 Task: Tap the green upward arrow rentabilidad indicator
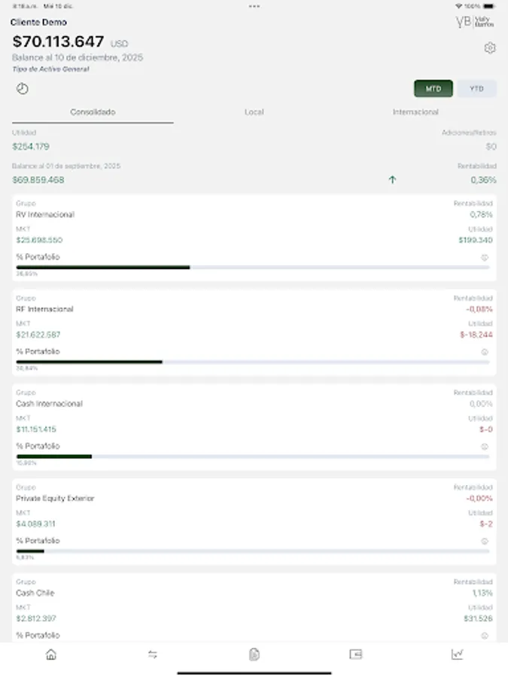point(392,180)
